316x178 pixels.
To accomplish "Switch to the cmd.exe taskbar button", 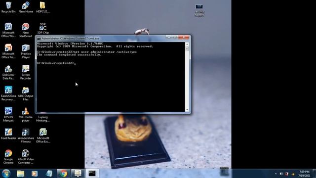I will (x=92, y=174).
